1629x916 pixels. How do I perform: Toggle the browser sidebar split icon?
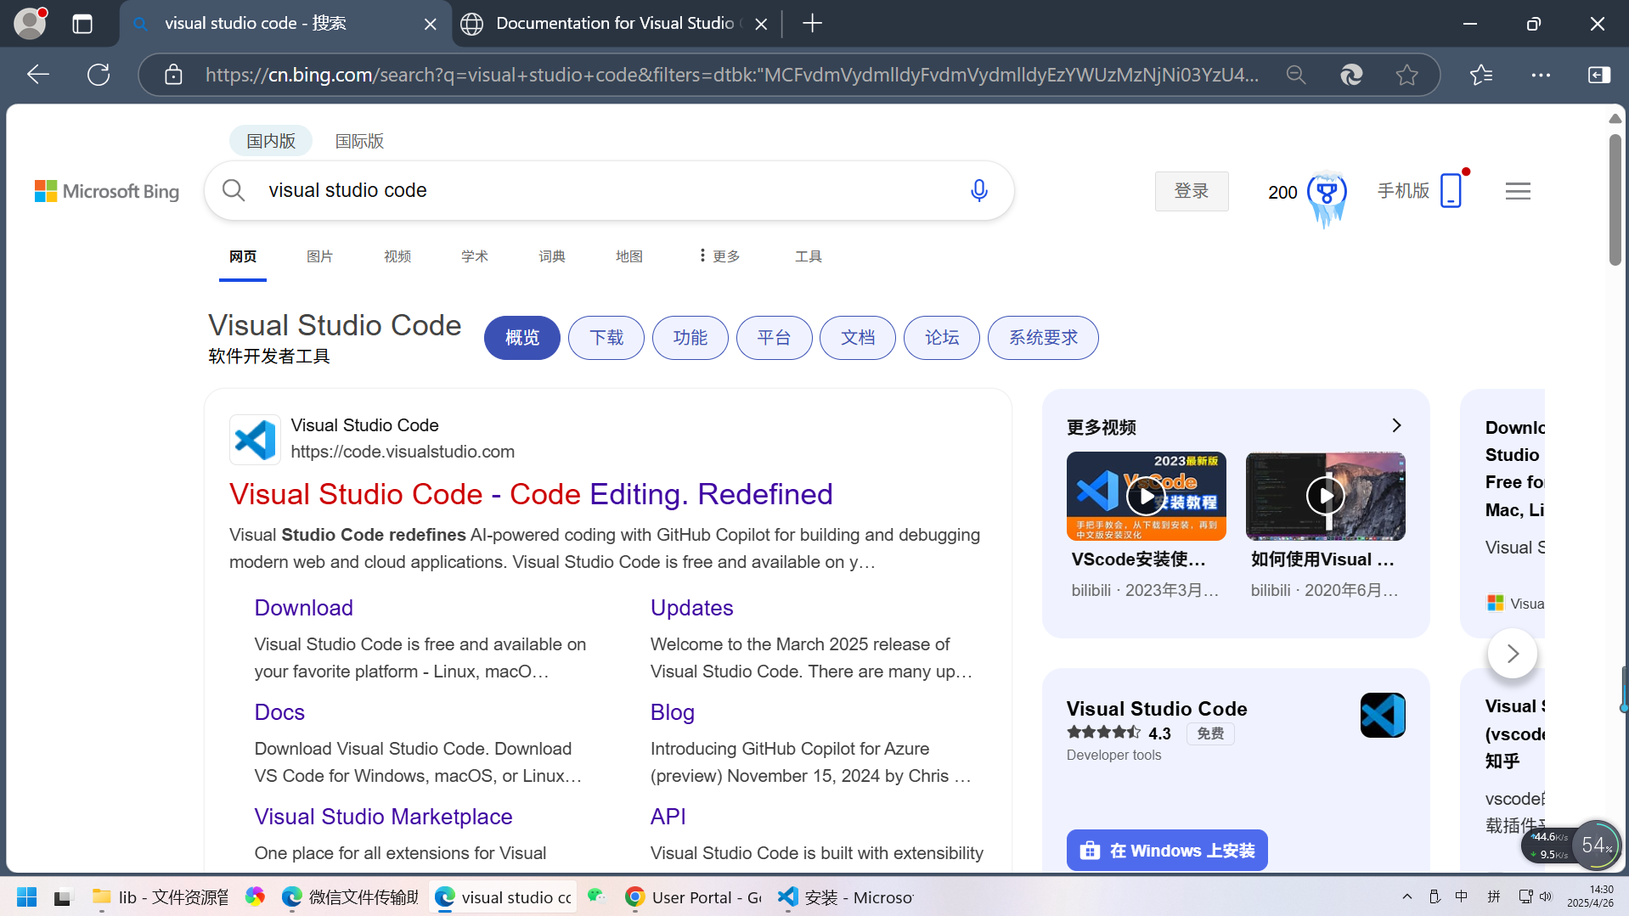tap(1599, 75)
